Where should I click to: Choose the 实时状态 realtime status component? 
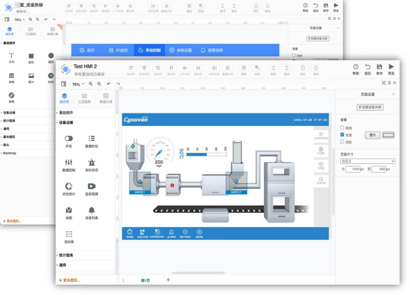click(91, 162)
